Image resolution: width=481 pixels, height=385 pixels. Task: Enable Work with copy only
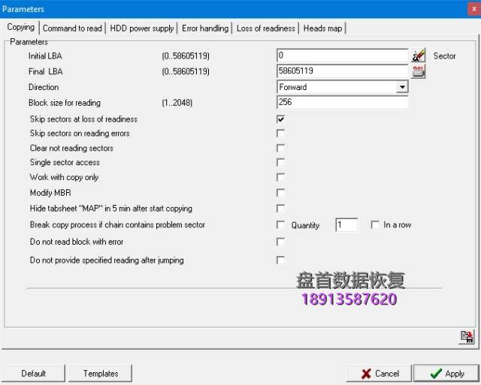pos(280,177)
